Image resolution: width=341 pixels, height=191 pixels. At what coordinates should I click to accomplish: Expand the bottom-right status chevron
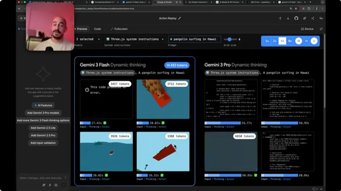click(x=322, y=189)
